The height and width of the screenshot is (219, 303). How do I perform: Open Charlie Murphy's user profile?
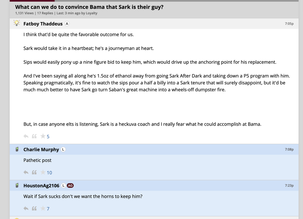coord(41,150)
